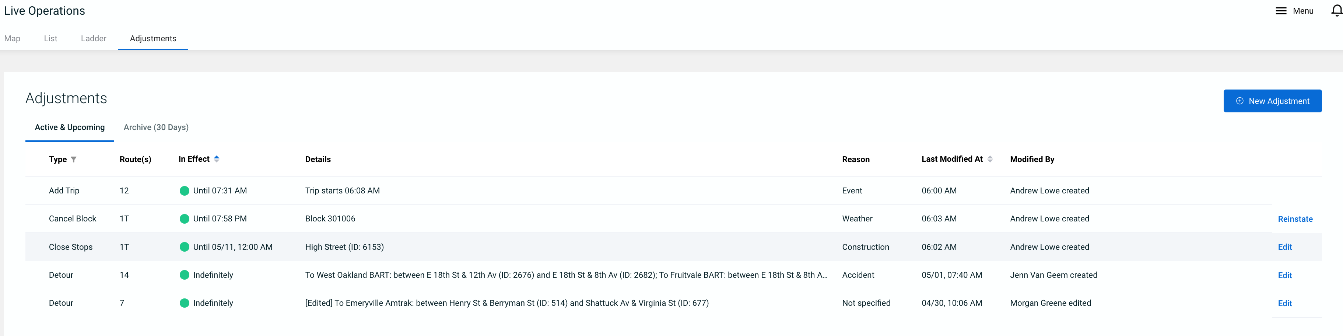1343x336 pixels.
Task: Click the 'Not specified' reason cell
Action: point(866,303)
